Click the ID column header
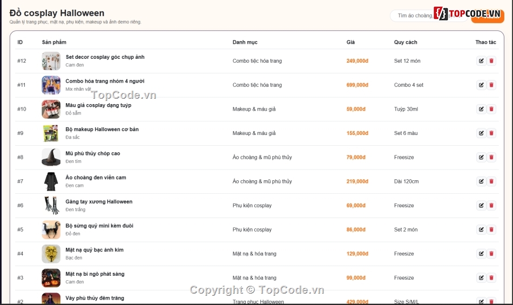The width and height of the screenshot is (513, 305). pos(20,42)
